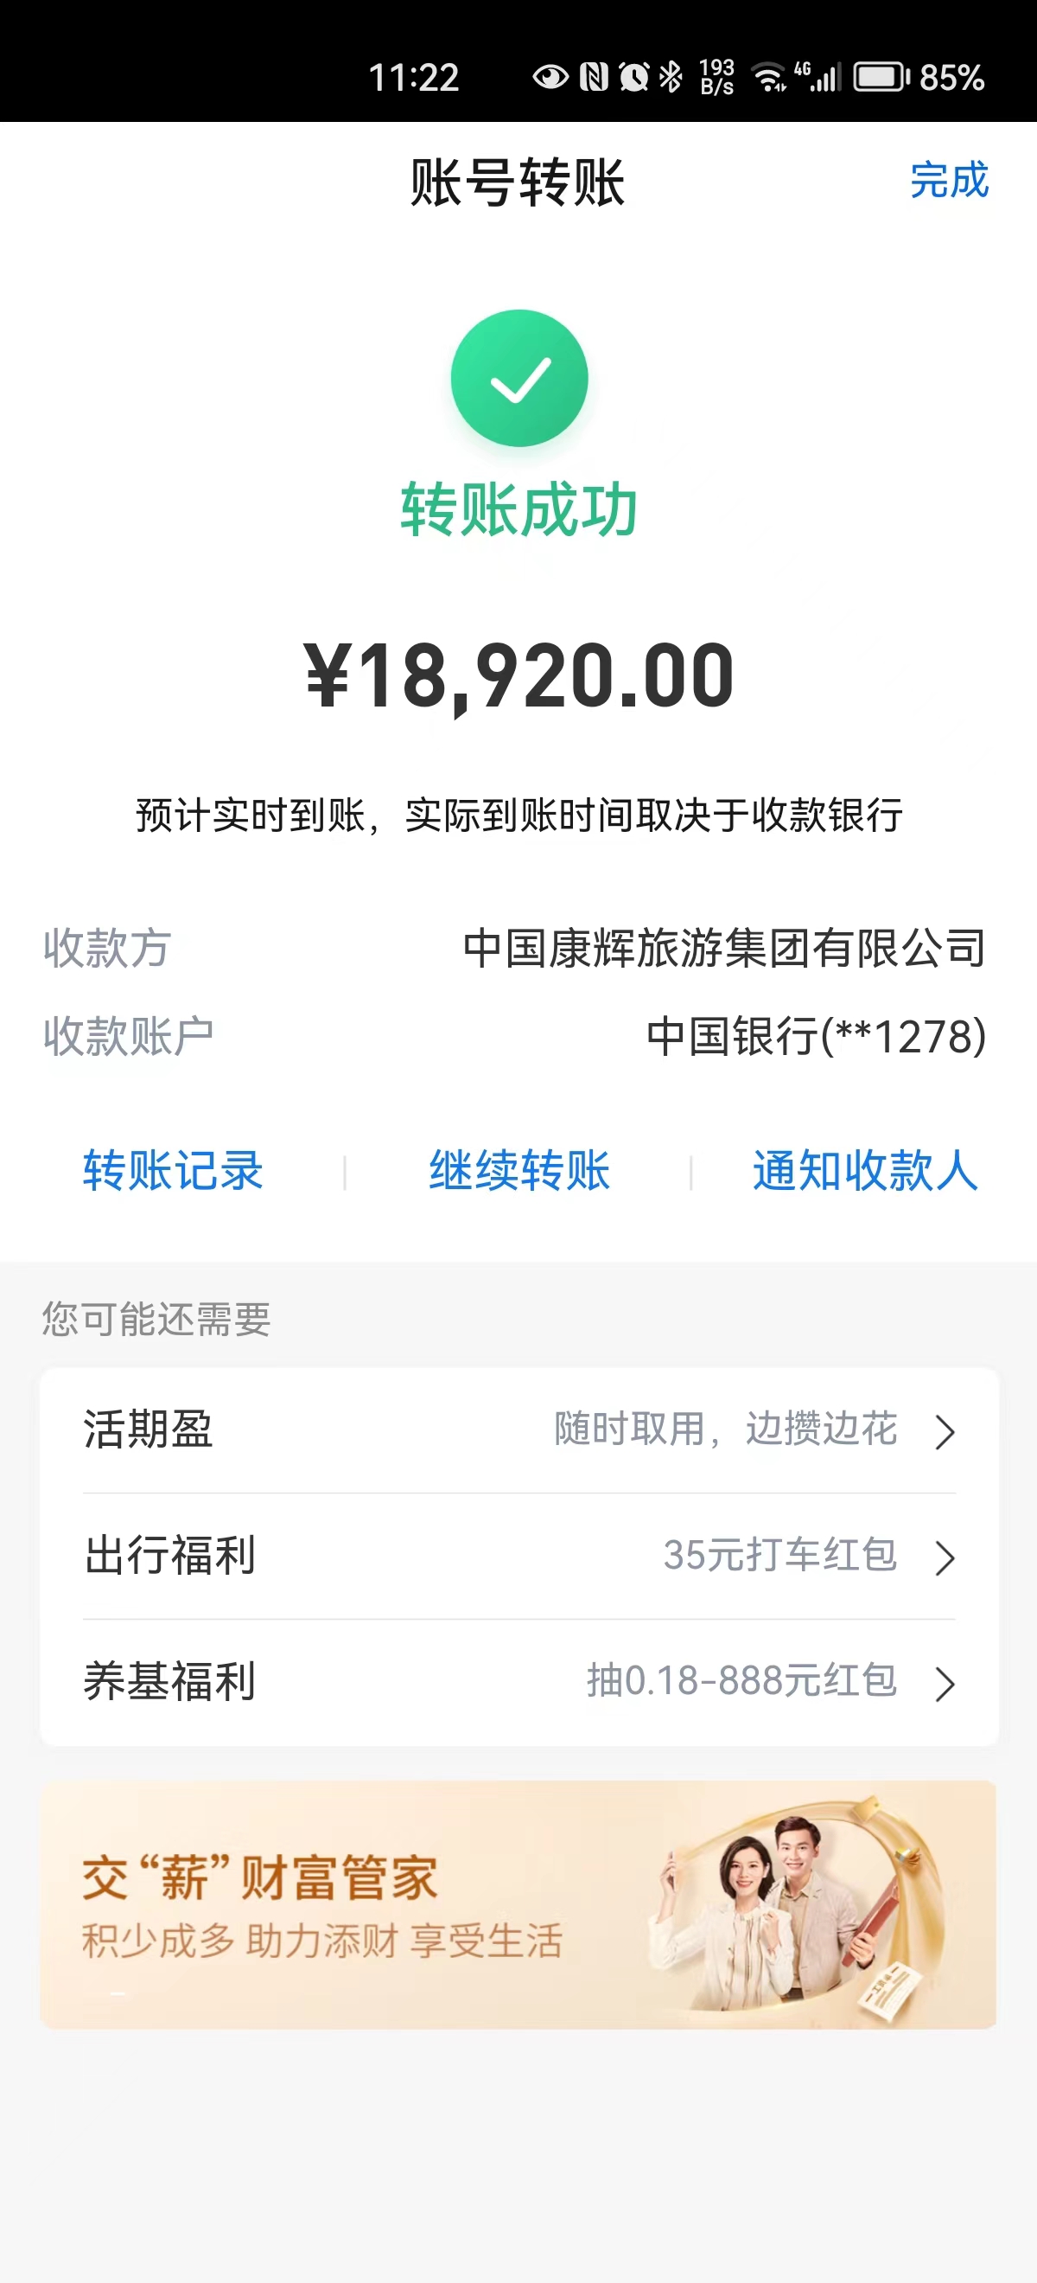
Task: Open the 出行福利 chevron arrow
Action: (x=945, y=1557)
